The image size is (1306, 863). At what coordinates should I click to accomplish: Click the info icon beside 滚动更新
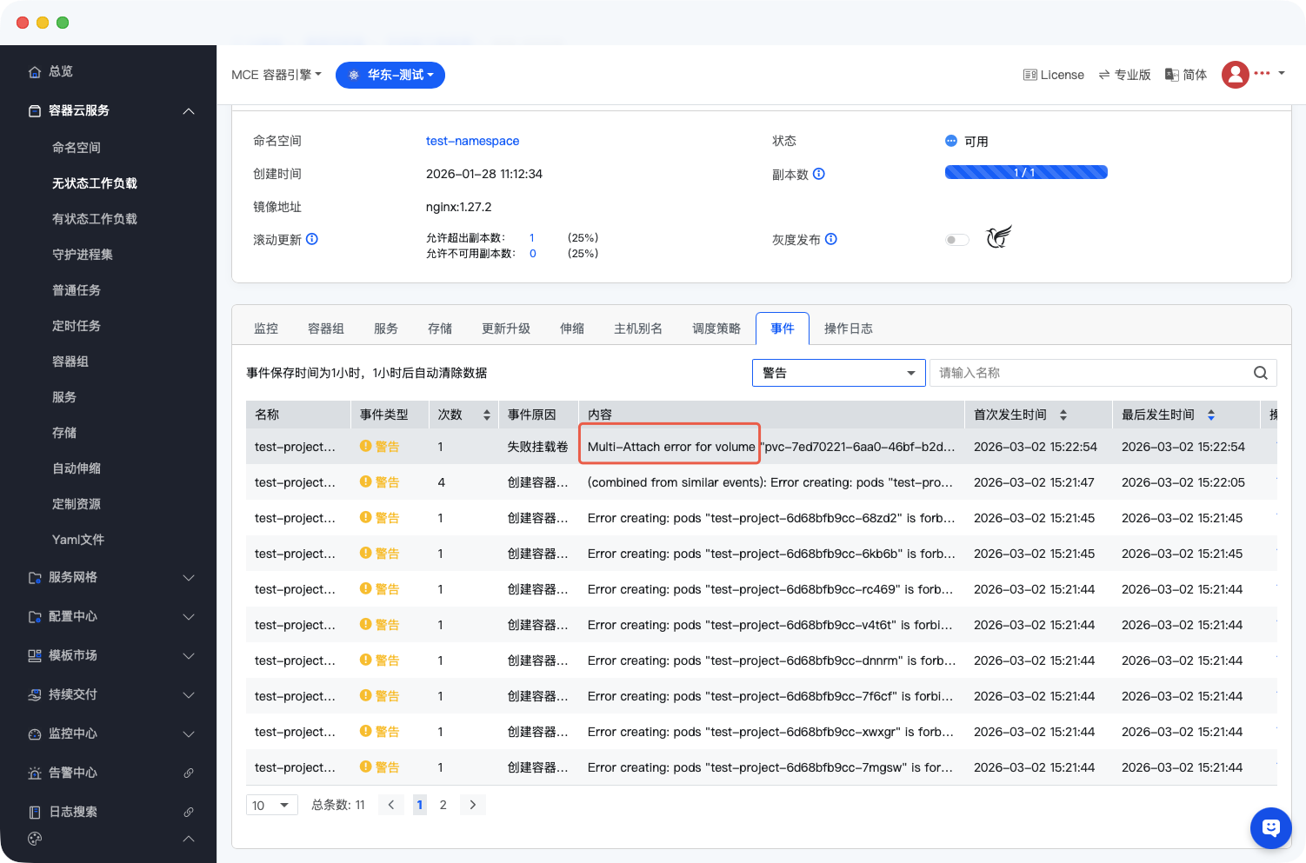point(312,239)
